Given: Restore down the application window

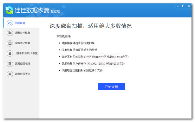Looking at the screenshot, I should pyautogui.click(x=183, y=6).
